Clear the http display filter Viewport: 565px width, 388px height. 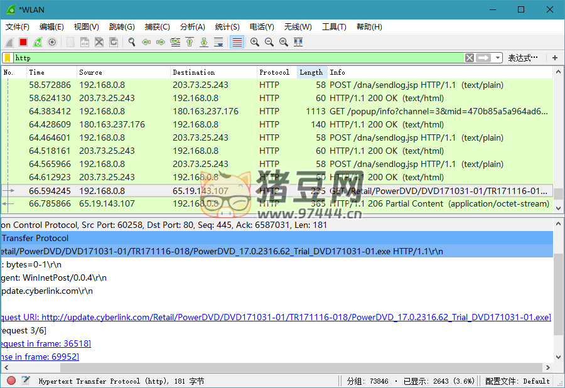coord(470,58)
